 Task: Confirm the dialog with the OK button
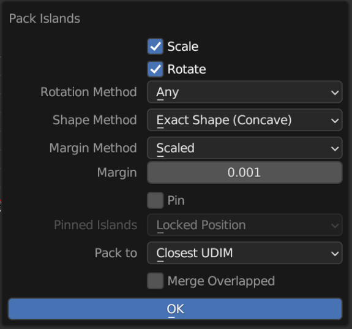175,309
